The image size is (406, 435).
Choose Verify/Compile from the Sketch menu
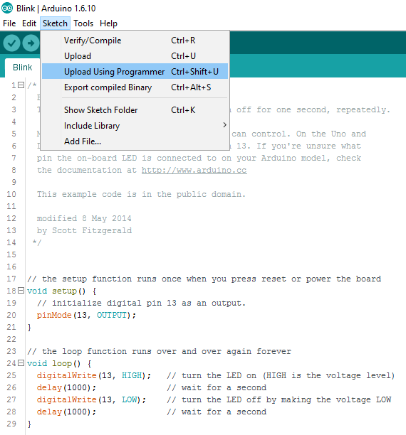coord(135,41)
